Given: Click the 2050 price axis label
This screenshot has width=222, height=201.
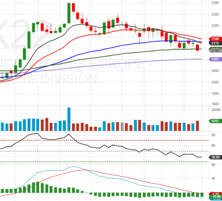Looking at the screenshot, I should pos(215,71).
